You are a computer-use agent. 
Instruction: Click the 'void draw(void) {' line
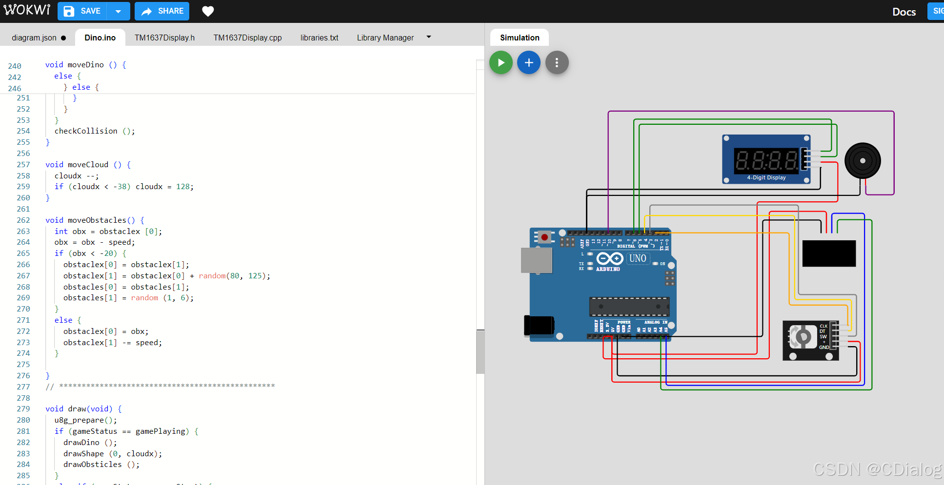pos(83,409)
